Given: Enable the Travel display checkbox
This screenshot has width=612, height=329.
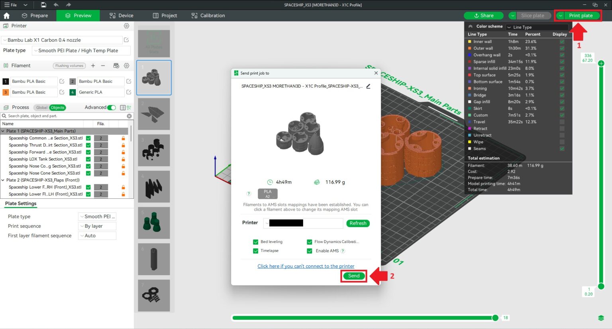Looking at the screenshot, I should point(562,122).
